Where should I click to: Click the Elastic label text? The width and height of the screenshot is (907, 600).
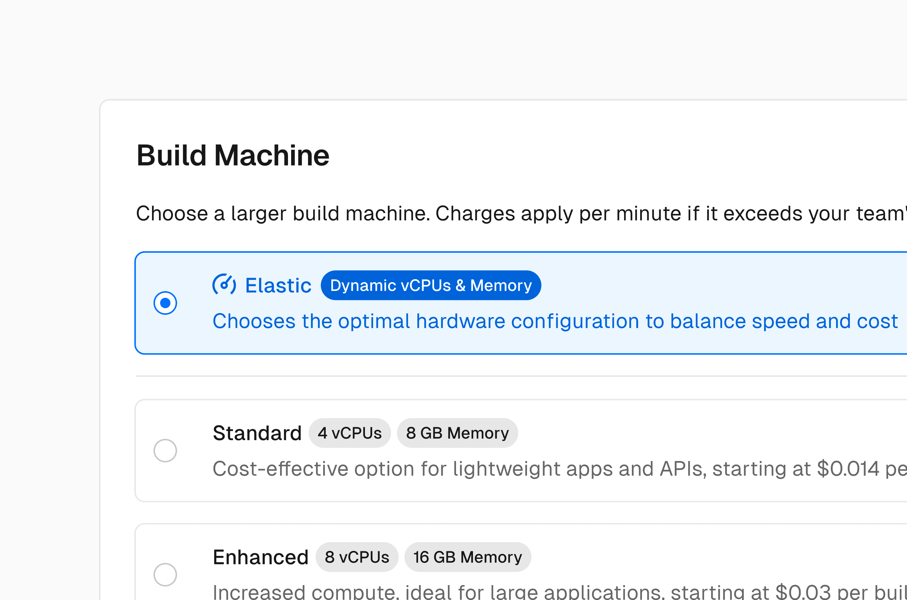pos(278,285)
